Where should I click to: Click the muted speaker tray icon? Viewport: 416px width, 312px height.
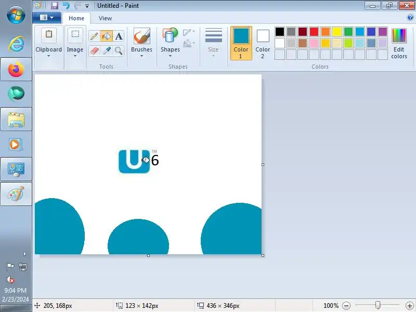10,279
